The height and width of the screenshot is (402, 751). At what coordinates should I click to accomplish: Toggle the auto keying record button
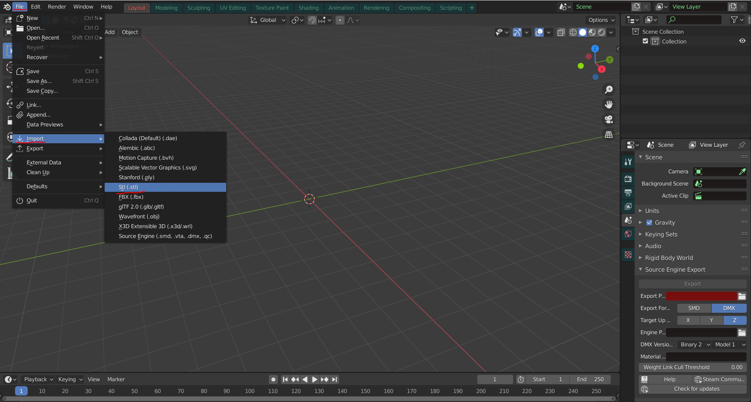point(273,379)
